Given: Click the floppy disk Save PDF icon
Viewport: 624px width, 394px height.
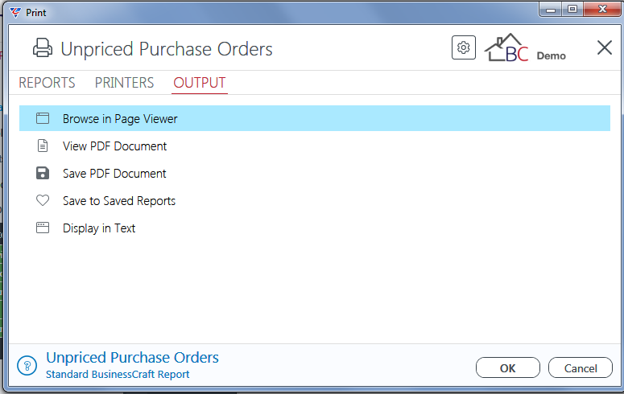Looking at the screenshot, I should coord(43,174).
